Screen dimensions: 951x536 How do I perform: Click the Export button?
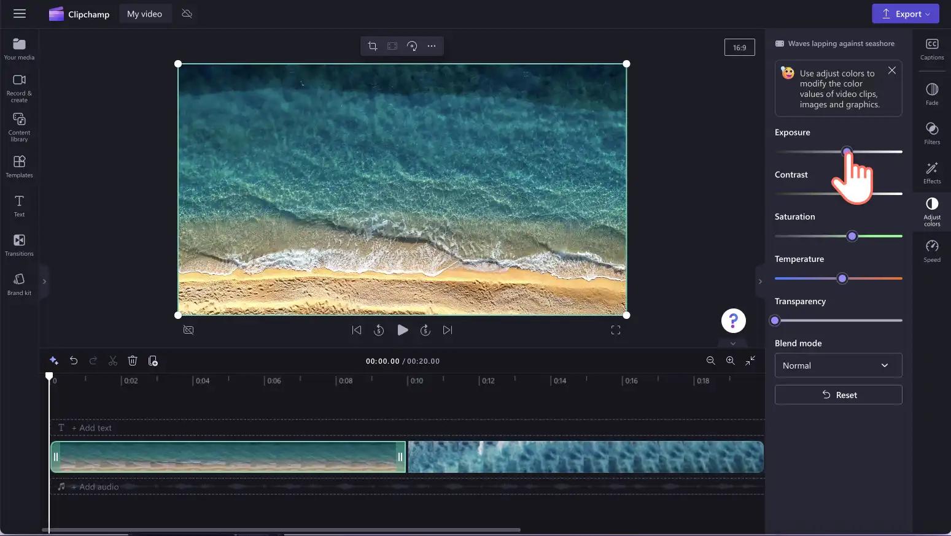tap(906, 13)
